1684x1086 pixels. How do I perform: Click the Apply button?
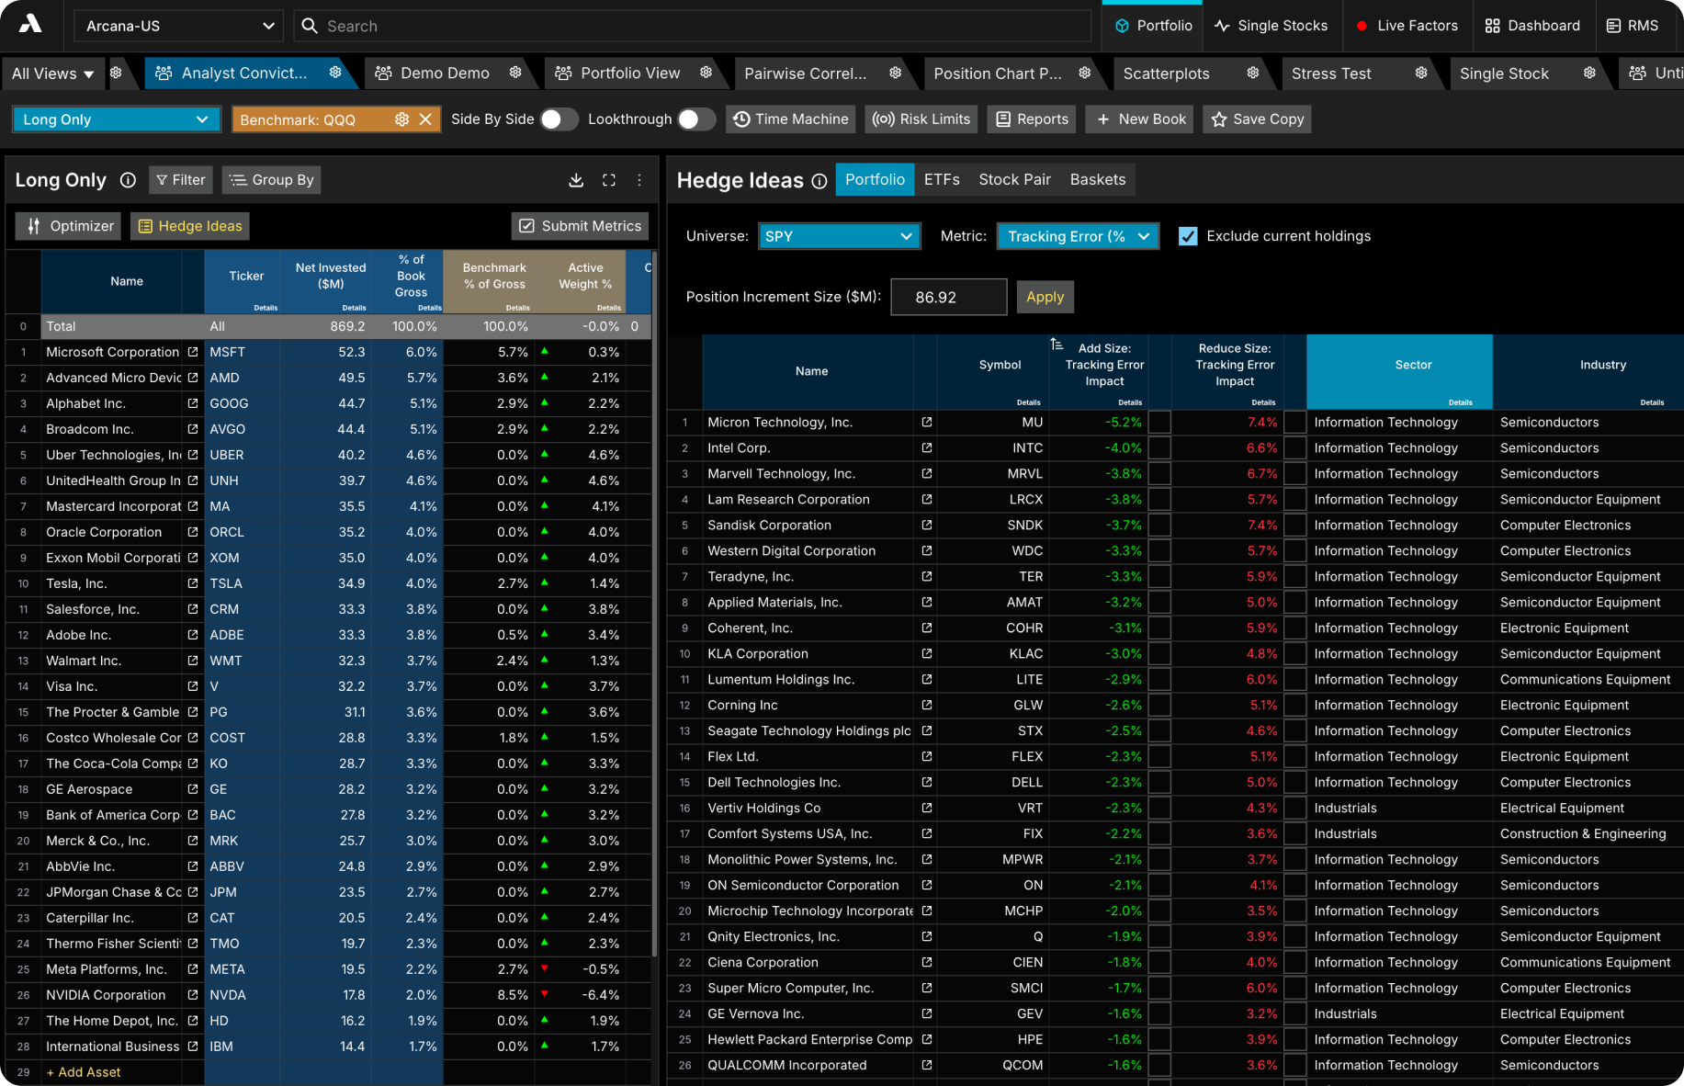click(1045, 297)
